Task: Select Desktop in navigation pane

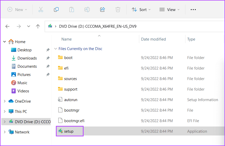Action: pos(24,50)
